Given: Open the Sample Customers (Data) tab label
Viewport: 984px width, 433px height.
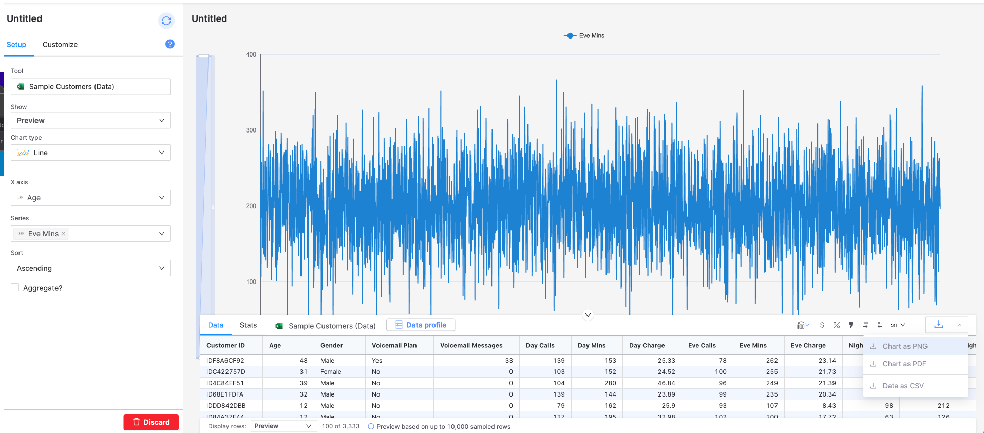Looking at the screenshot, I should click(332, 326).
